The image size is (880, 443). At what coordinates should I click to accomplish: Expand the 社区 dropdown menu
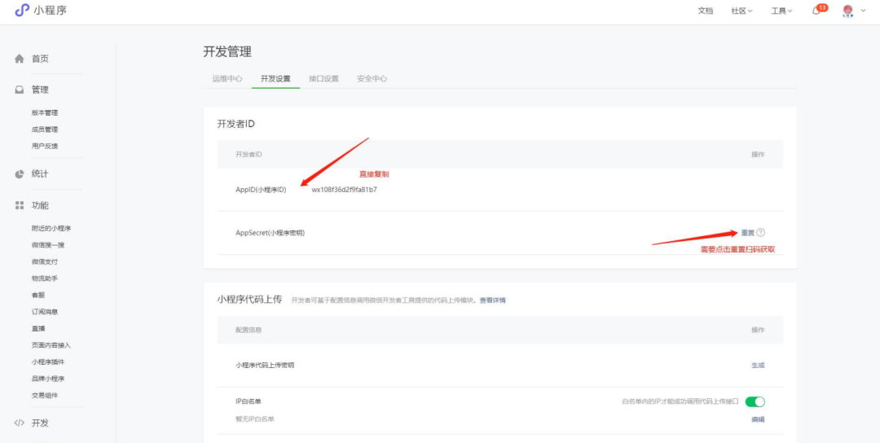click(x=741, y=11)
